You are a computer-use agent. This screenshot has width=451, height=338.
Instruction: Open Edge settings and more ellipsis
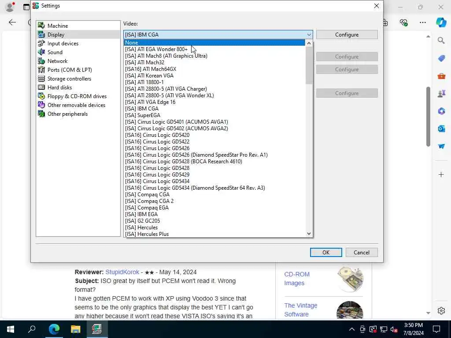click(422, 22)
